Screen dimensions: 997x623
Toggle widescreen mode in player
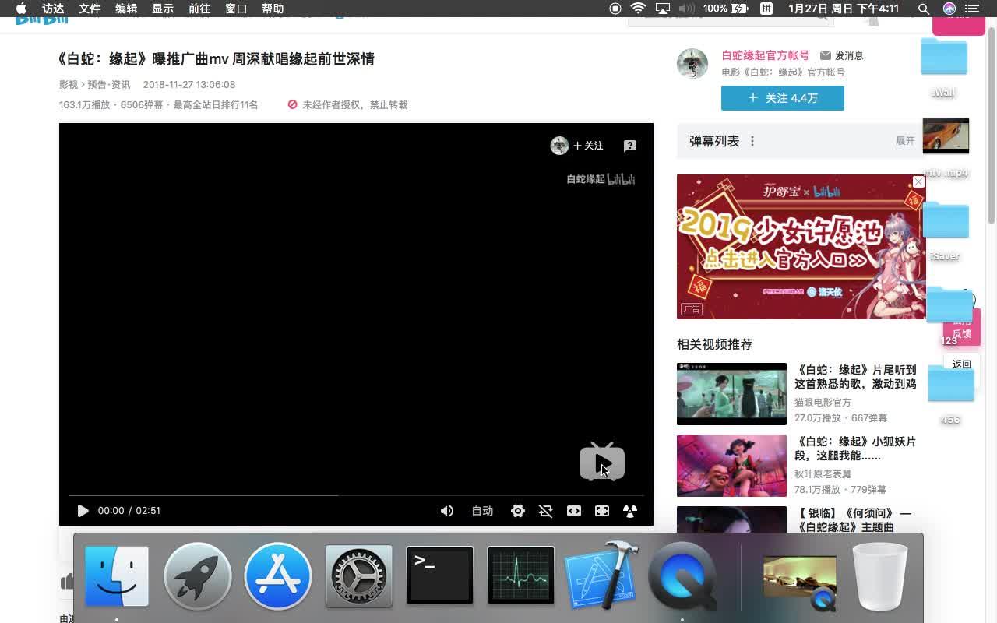click(x=574, y=511)
